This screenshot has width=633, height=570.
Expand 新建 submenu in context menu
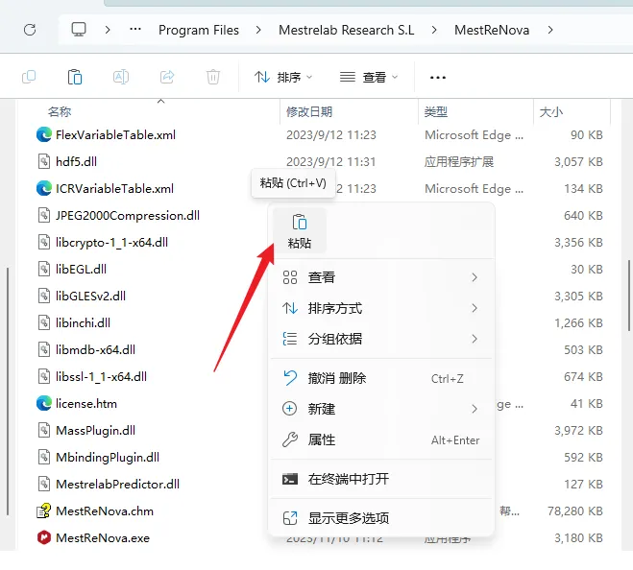(381, 409)
